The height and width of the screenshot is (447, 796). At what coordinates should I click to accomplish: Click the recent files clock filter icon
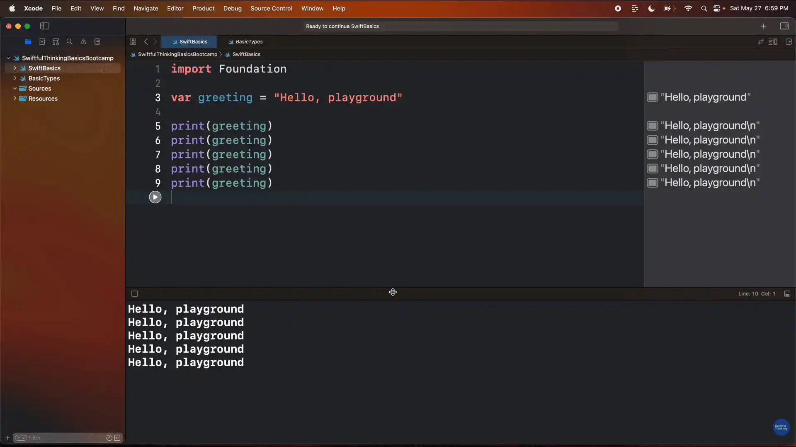[109, 438]
